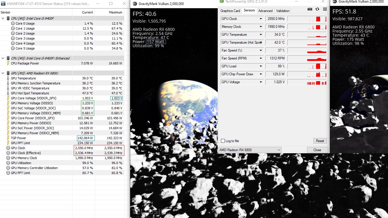The height and width of the screenshot is (218, 388).
Task: Click the GPU Utilization circle icon
Action: coord(8,163)
